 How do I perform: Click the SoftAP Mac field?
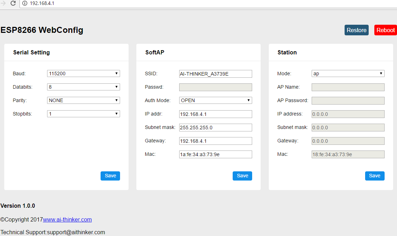[x=216, y=154]
